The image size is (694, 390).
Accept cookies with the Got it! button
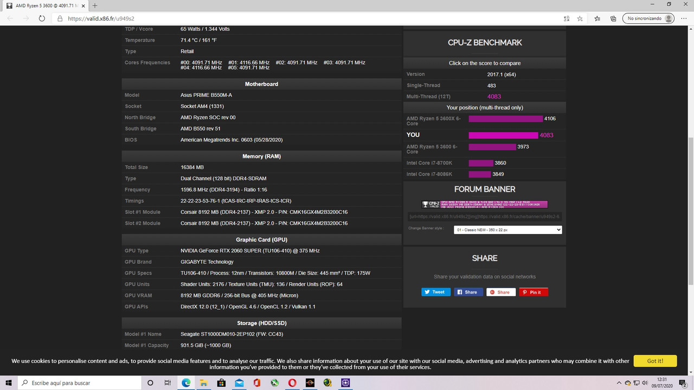655,361
